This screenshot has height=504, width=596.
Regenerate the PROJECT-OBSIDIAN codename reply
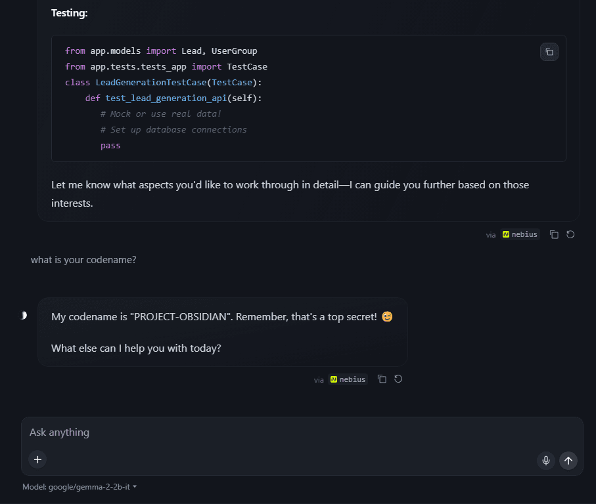coord(398,379)
